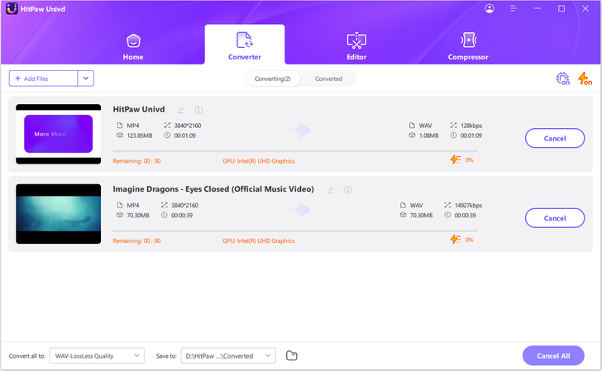Cancel the HitPaw Univd conversion

(555, 138)
